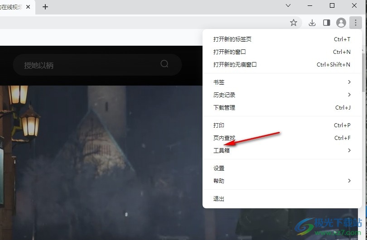Open the user profile avatar
Image resolution: width=367 pixels, height=240 pixels.
[341, 23]
